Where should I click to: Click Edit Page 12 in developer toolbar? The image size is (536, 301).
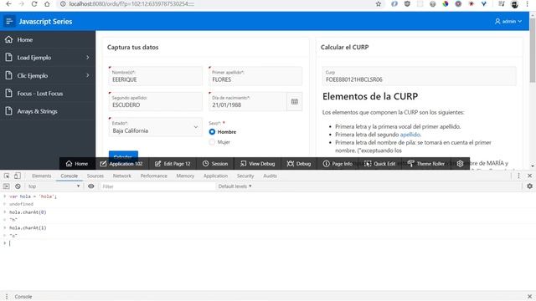point(173,164)
